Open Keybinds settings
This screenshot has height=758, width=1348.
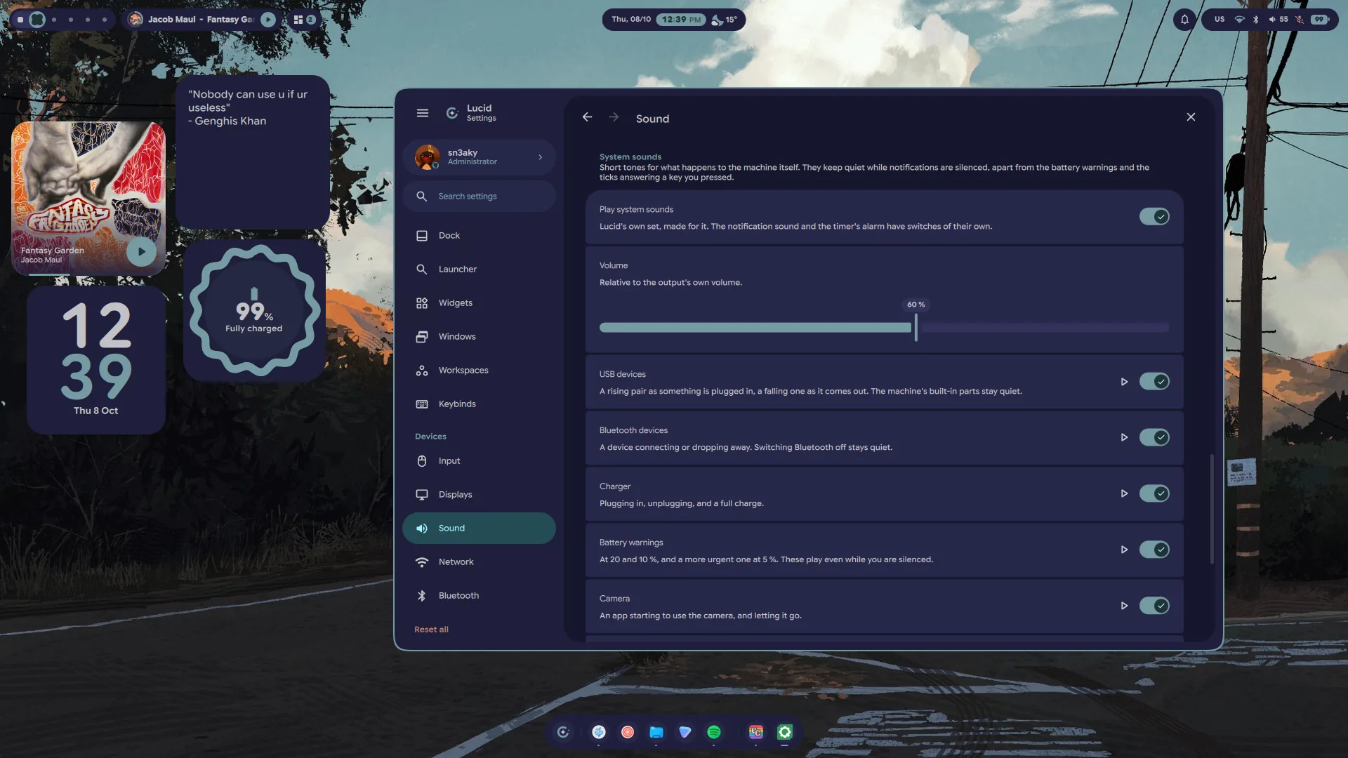coord(479,404)
